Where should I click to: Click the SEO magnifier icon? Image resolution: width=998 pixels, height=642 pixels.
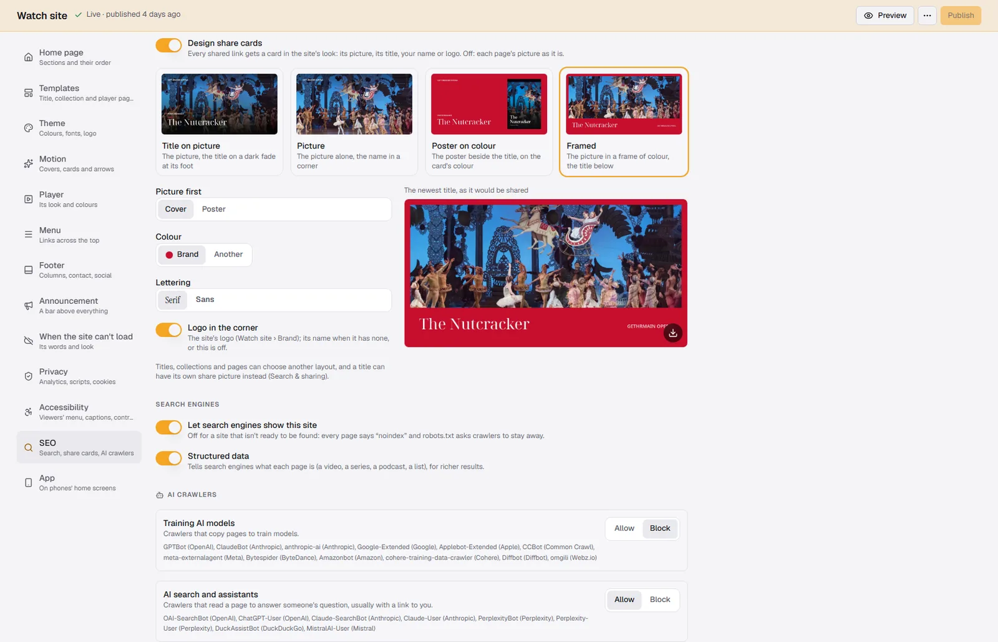pos(28,447)
